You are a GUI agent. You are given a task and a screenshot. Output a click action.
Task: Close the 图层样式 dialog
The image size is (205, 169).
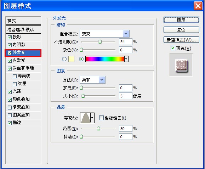coord(198,6)
